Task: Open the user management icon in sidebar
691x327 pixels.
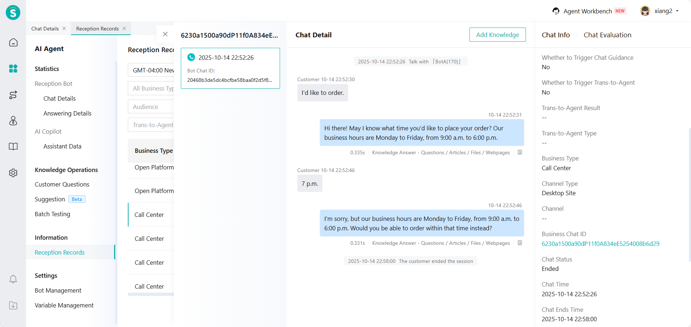Action: (13, 121)
